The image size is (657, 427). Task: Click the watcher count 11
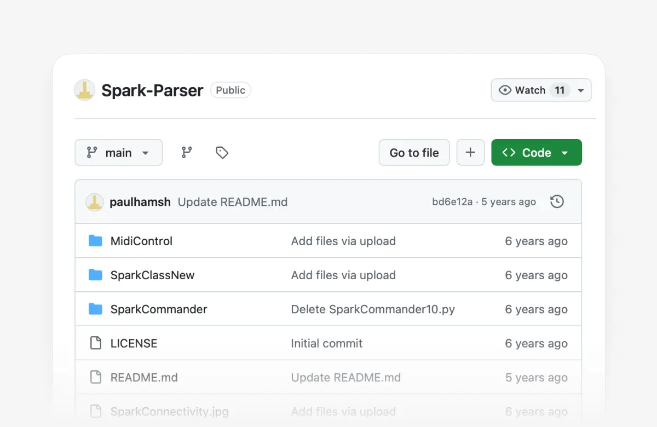560,90
